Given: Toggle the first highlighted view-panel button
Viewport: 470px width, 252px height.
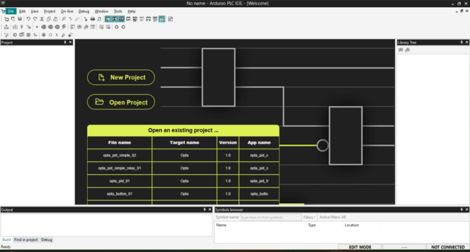Looking at the screenshot, I should click(108, 19).
